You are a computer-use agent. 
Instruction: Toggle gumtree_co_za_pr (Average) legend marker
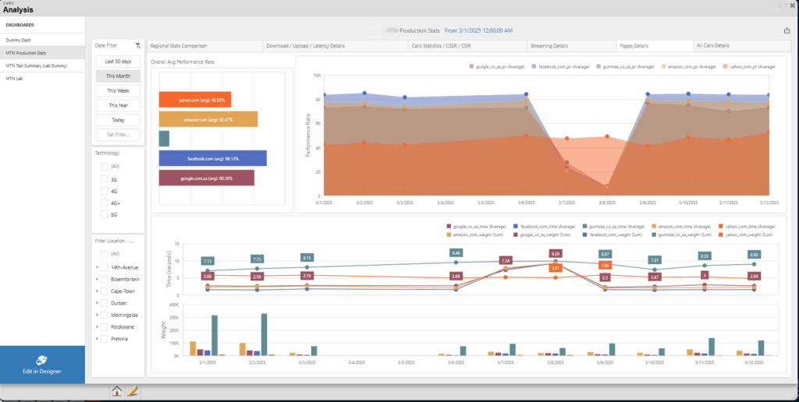click(598, 67)
